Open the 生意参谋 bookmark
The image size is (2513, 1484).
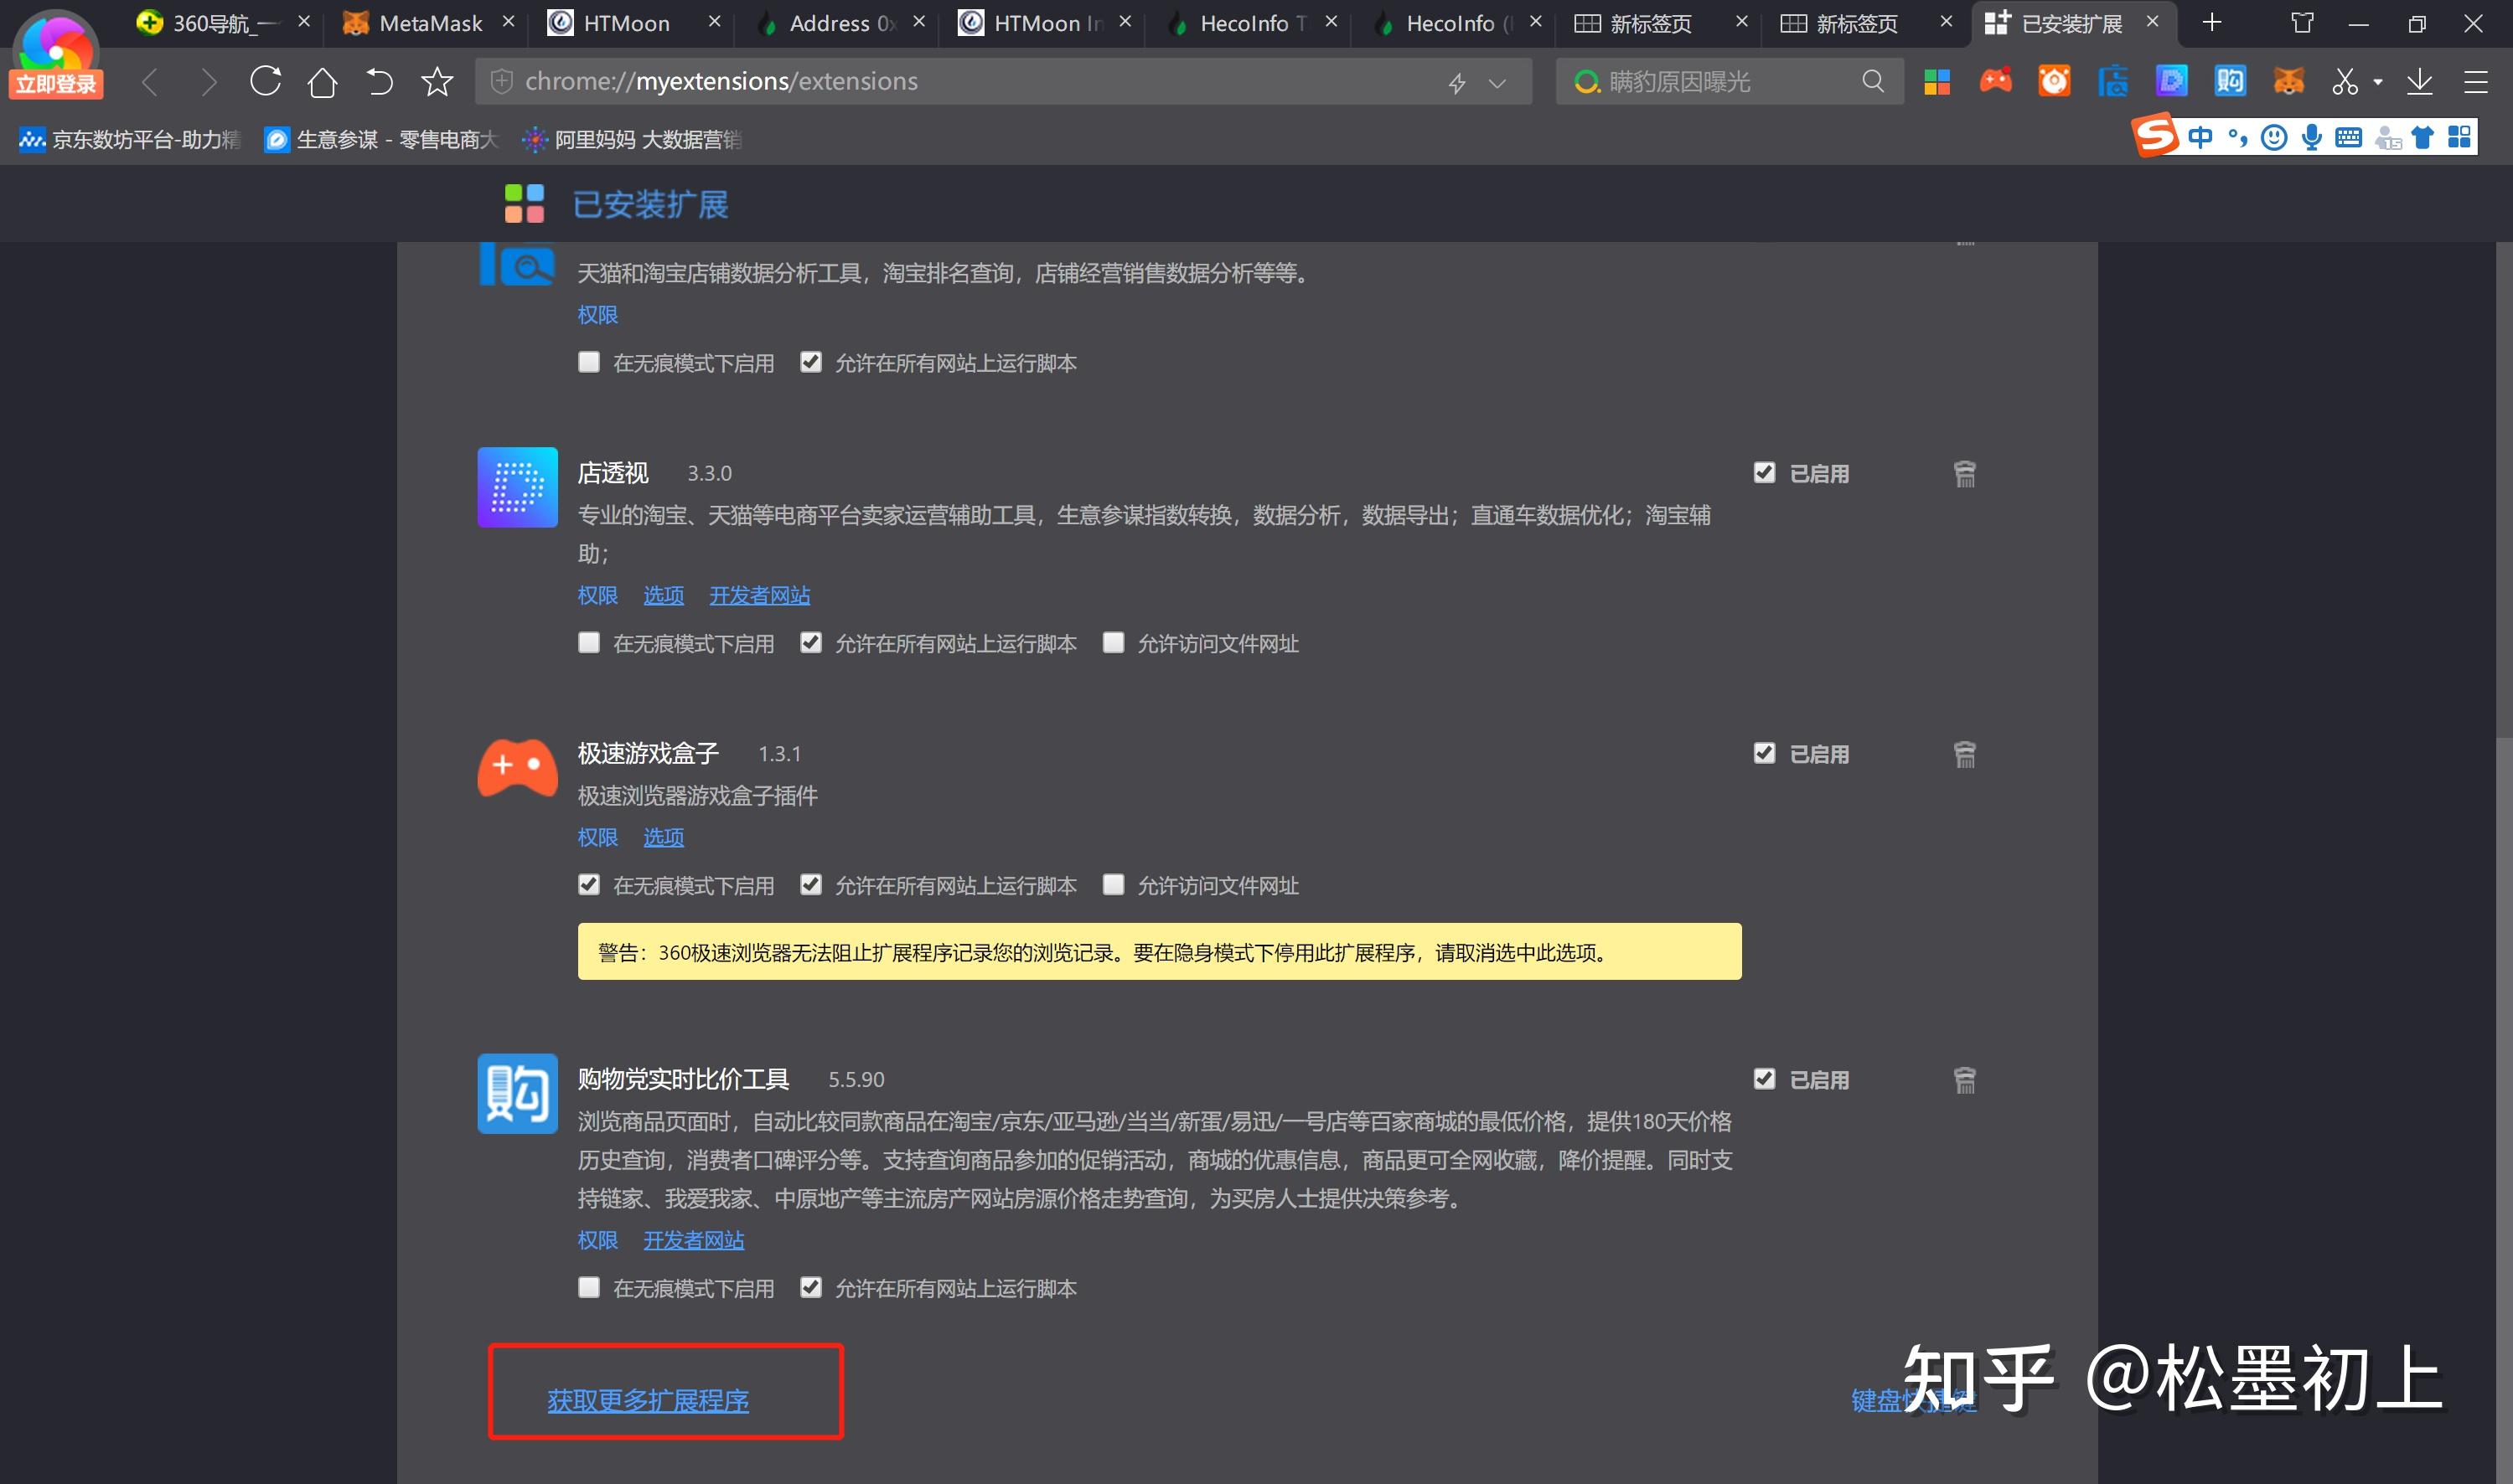pyautogui.click(x=381, y=140)
